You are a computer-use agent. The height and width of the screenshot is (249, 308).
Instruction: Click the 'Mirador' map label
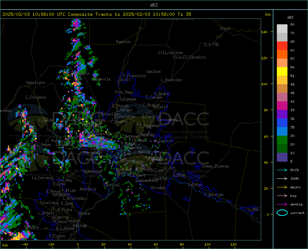(x=158, y=188)
